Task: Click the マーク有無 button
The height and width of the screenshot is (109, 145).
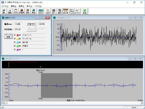Action: (x=8, y=36)
